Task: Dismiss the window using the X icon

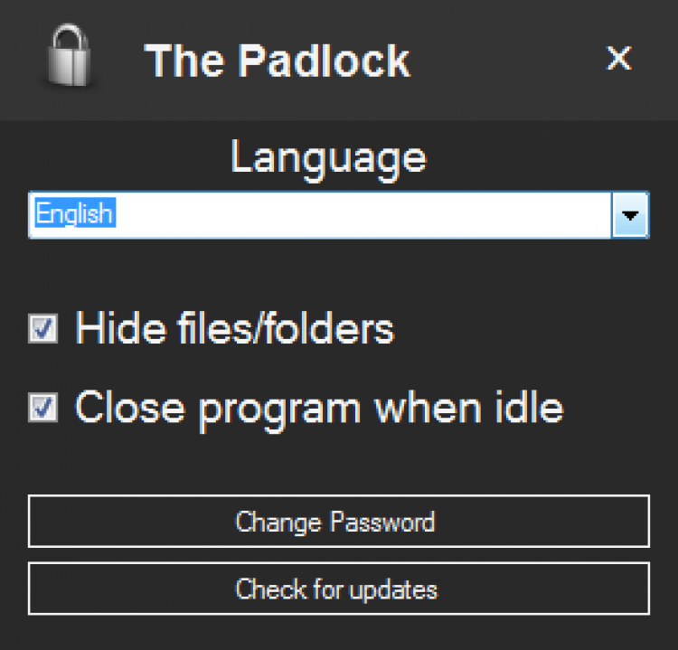Action: [618, 59]
